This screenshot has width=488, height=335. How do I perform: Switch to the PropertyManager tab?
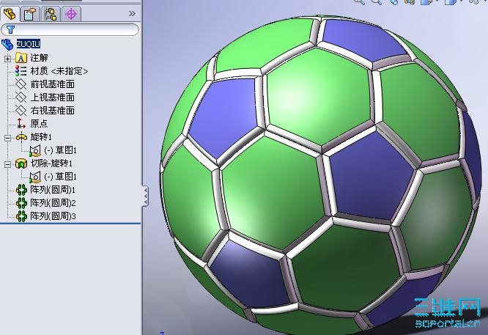point(30,14)
